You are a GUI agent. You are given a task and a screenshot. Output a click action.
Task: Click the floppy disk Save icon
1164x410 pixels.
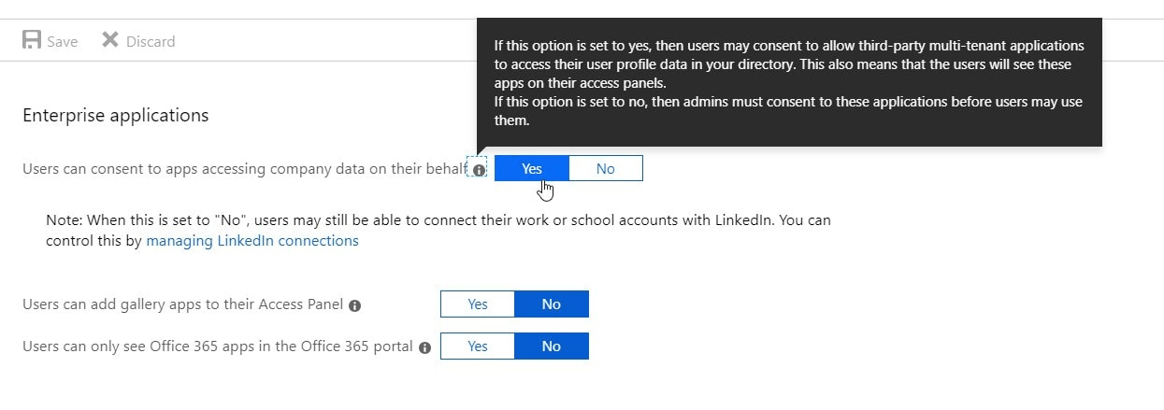(32, 40)
